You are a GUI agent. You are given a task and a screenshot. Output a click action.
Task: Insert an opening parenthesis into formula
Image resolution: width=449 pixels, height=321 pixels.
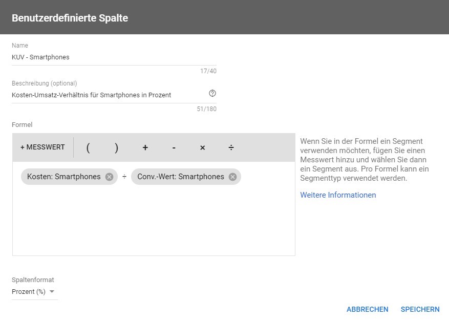pyautogui.click(x=88, y=147)
